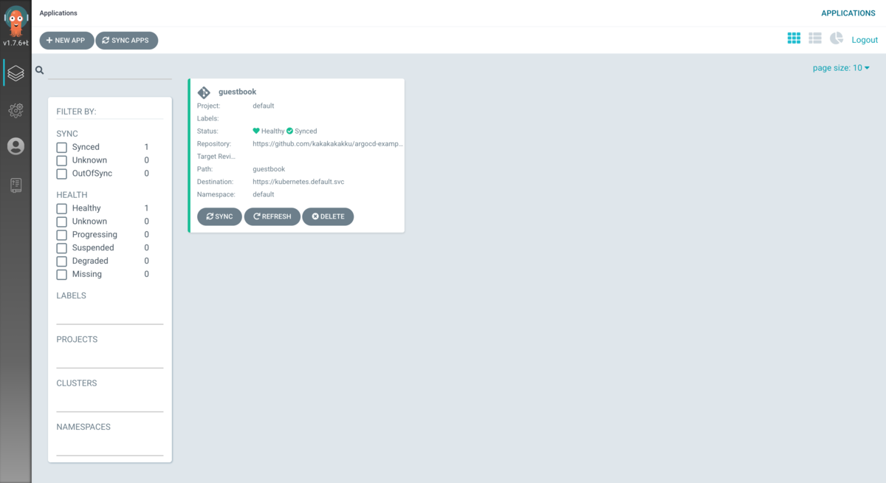Click the guestbook git source icon

point(204,92)
